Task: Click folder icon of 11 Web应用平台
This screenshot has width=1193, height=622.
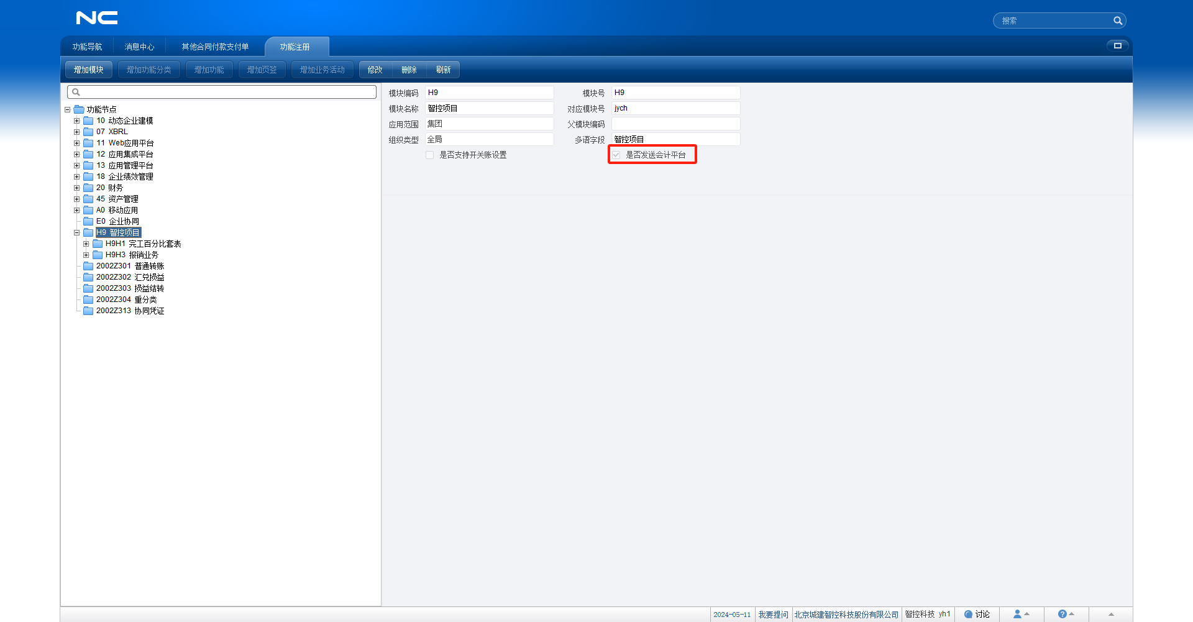Action: 88,143
